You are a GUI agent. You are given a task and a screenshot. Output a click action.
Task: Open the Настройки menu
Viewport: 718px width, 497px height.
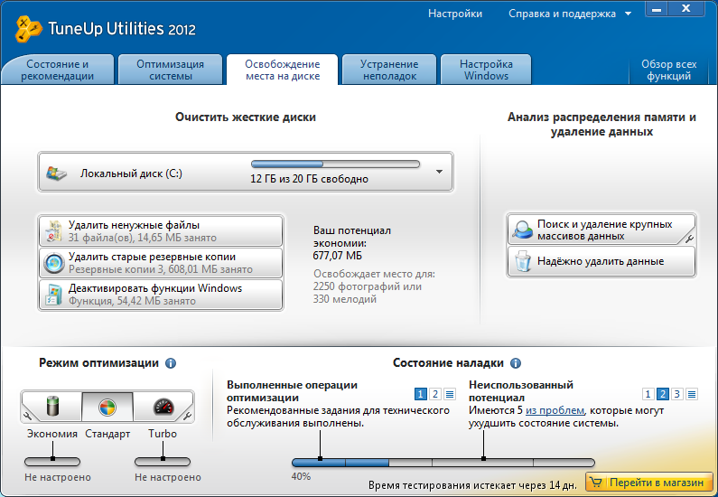coord(455,14)
